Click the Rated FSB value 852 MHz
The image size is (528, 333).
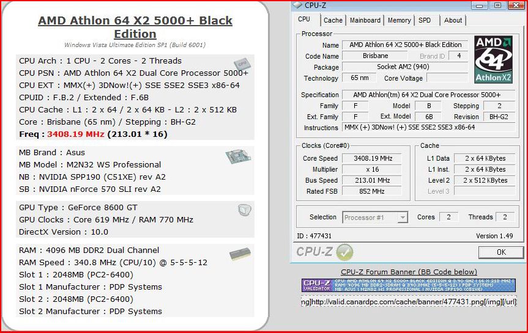click(373, 191)
